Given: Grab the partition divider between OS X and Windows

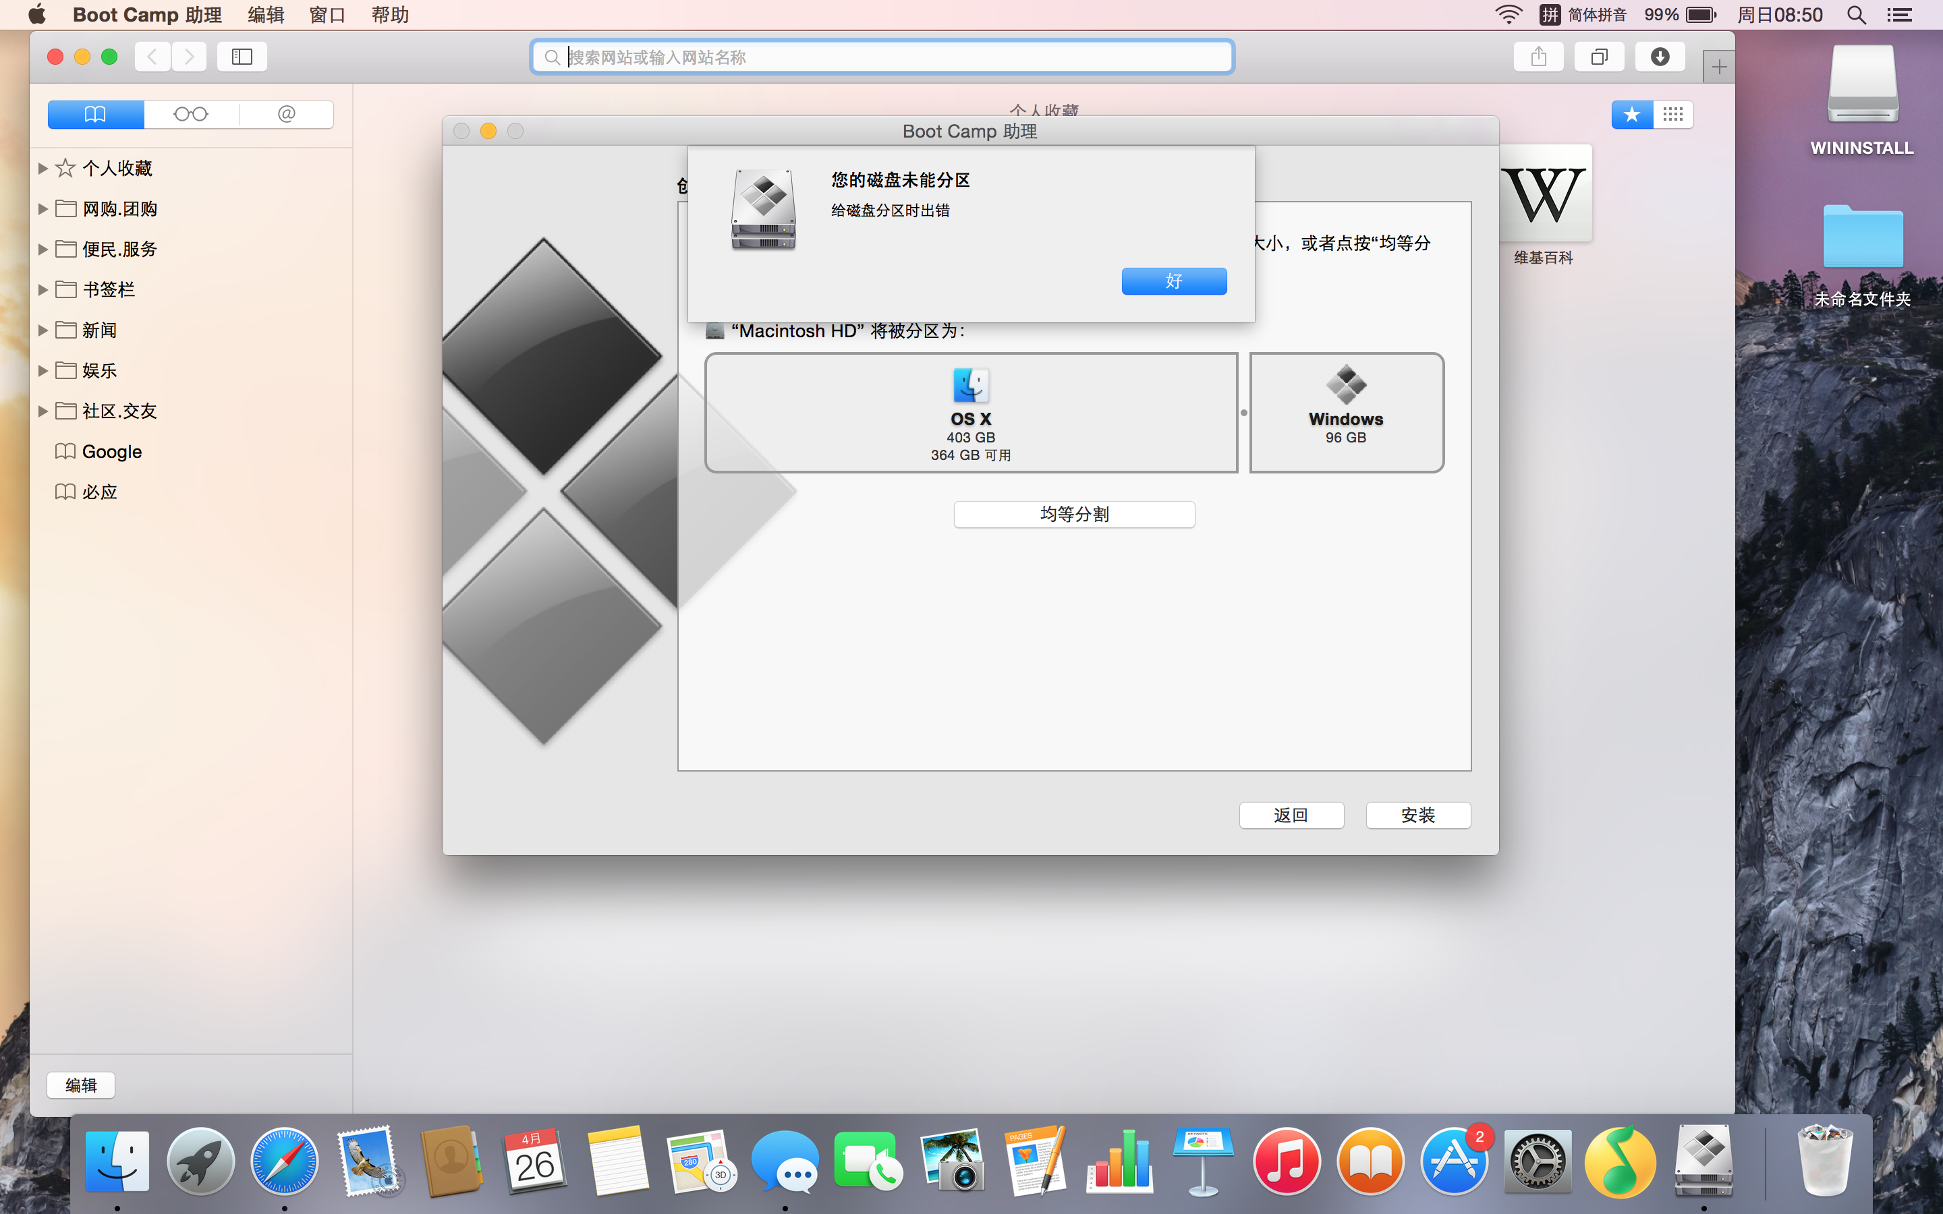Looking at the screenshot, I should [1243, 413].
